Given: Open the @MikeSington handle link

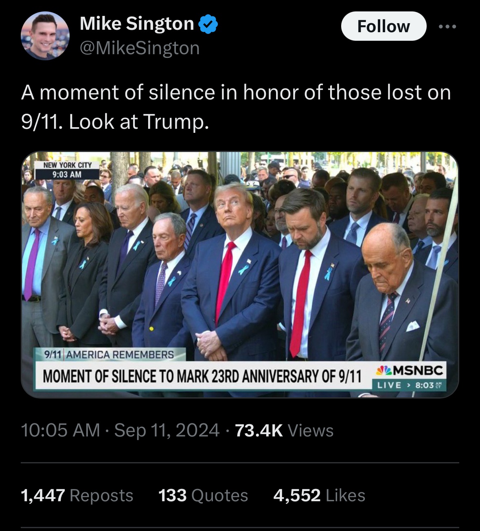Looking at the screenshot, I should point(140,48).
